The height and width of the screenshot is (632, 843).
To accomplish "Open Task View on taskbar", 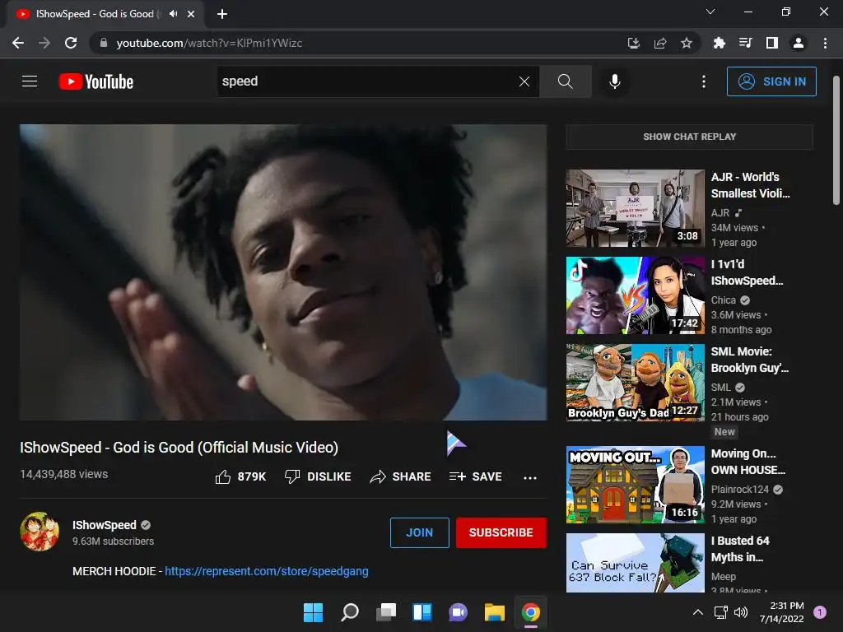I will click(x=386, y=612).
